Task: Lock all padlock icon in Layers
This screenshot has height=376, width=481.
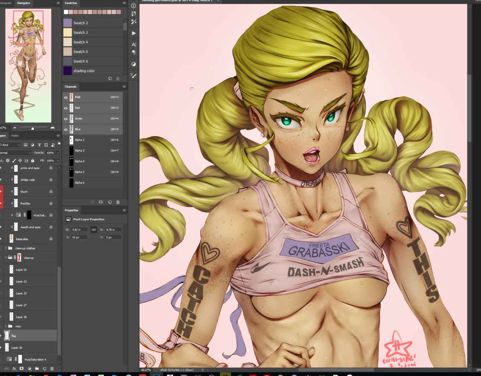Action: tap(32, 160)
